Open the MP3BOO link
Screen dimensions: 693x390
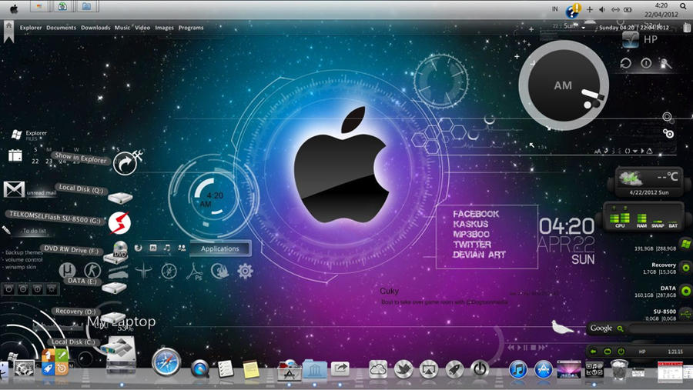point(471,234)
